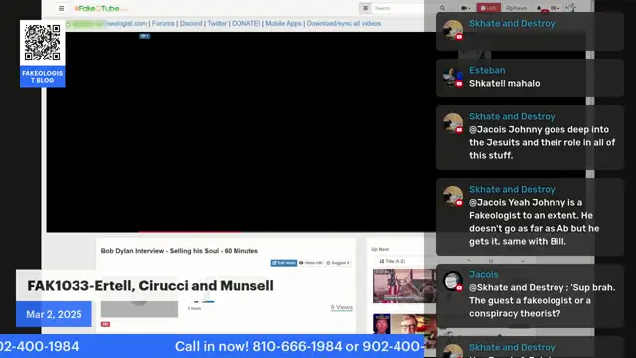Click the notification bell icon
Image resolution: width=636 pixels, height=358 pixels.
tap(539, 8)
